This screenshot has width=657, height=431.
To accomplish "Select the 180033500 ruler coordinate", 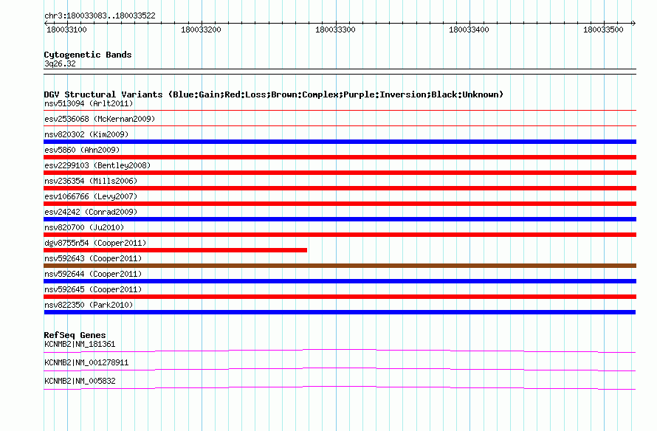I will [603, 30].
